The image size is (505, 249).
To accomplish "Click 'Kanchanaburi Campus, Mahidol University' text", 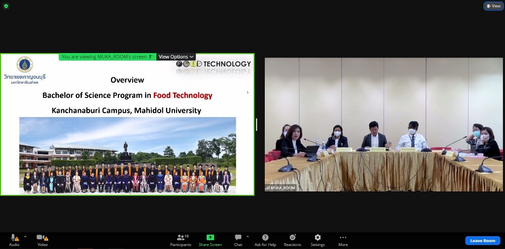I will (x=126, y=111).
